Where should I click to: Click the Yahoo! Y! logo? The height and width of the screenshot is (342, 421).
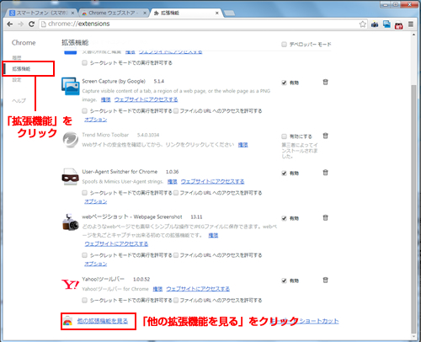[x=71, y=284]
